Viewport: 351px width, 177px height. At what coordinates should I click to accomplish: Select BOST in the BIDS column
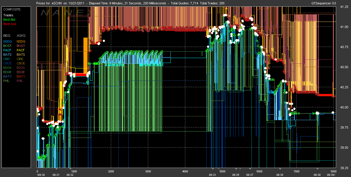pos(8,46)
